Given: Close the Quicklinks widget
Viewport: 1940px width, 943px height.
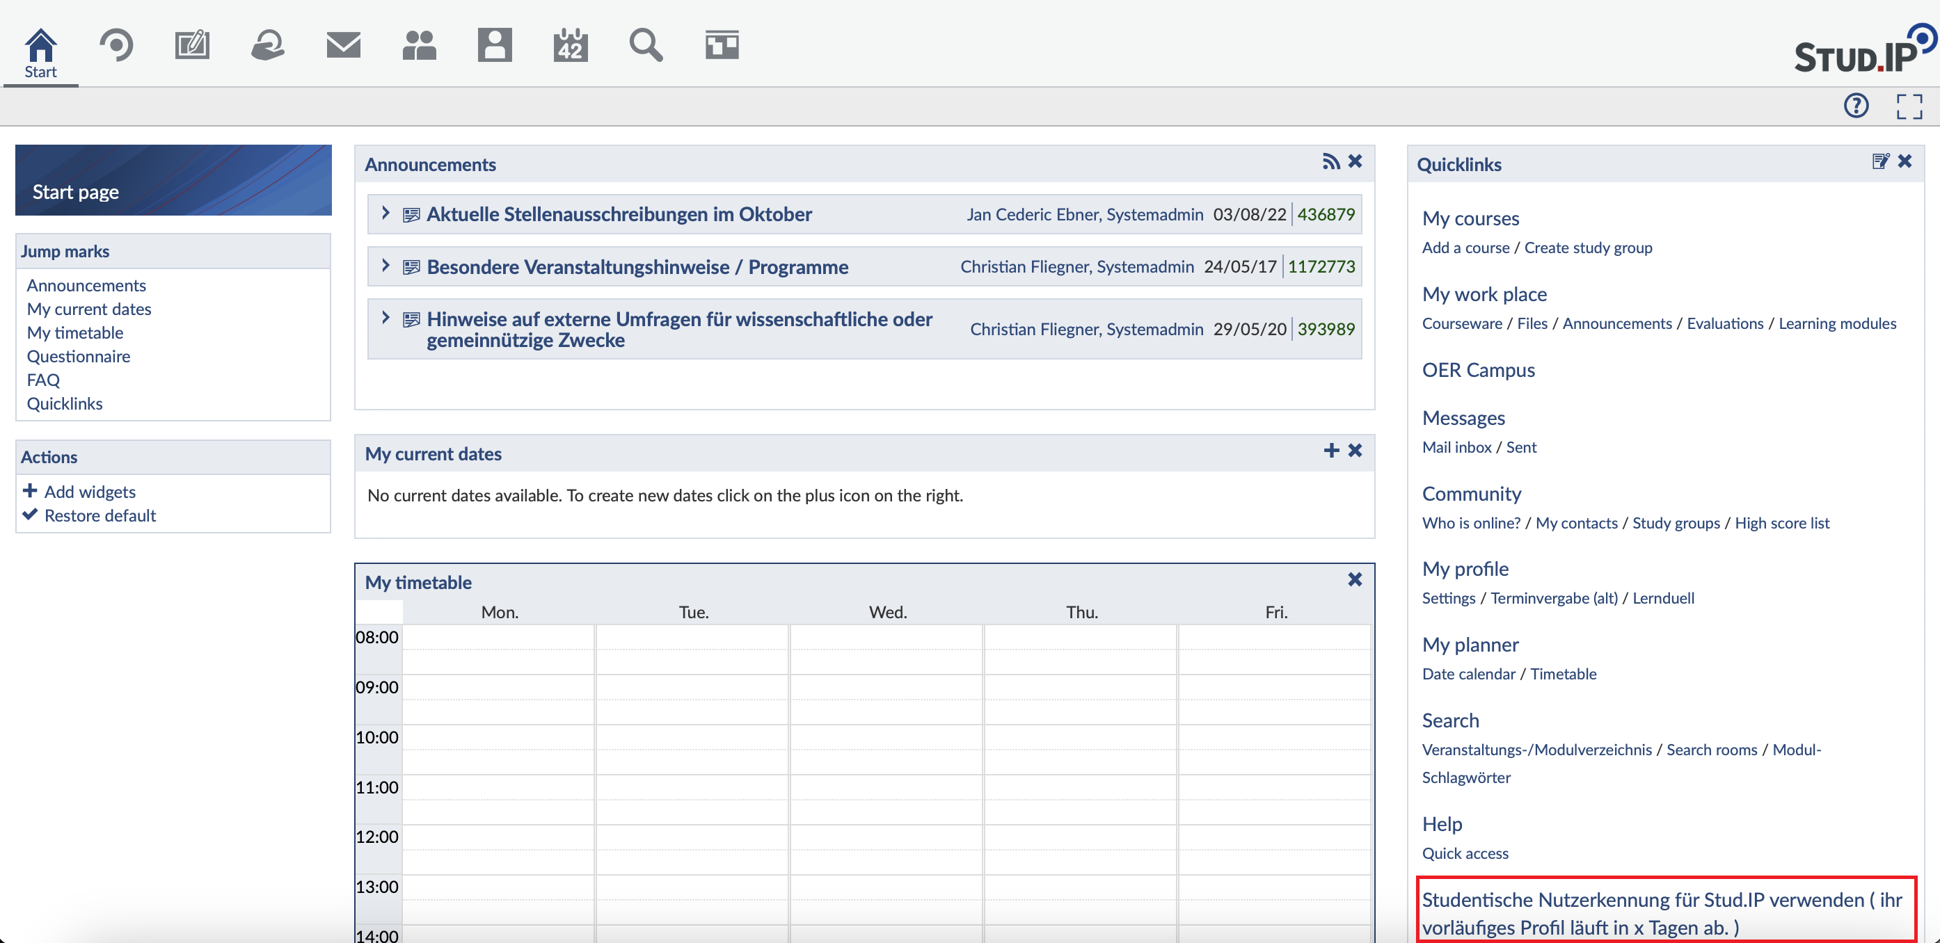Looking at the screenshot, I should 1905,162.
